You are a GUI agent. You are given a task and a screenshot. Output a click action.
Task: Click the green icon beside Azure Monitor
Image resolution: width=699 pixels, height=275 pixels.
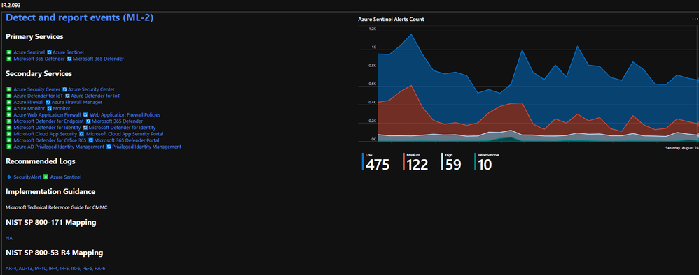click(8, 108)
